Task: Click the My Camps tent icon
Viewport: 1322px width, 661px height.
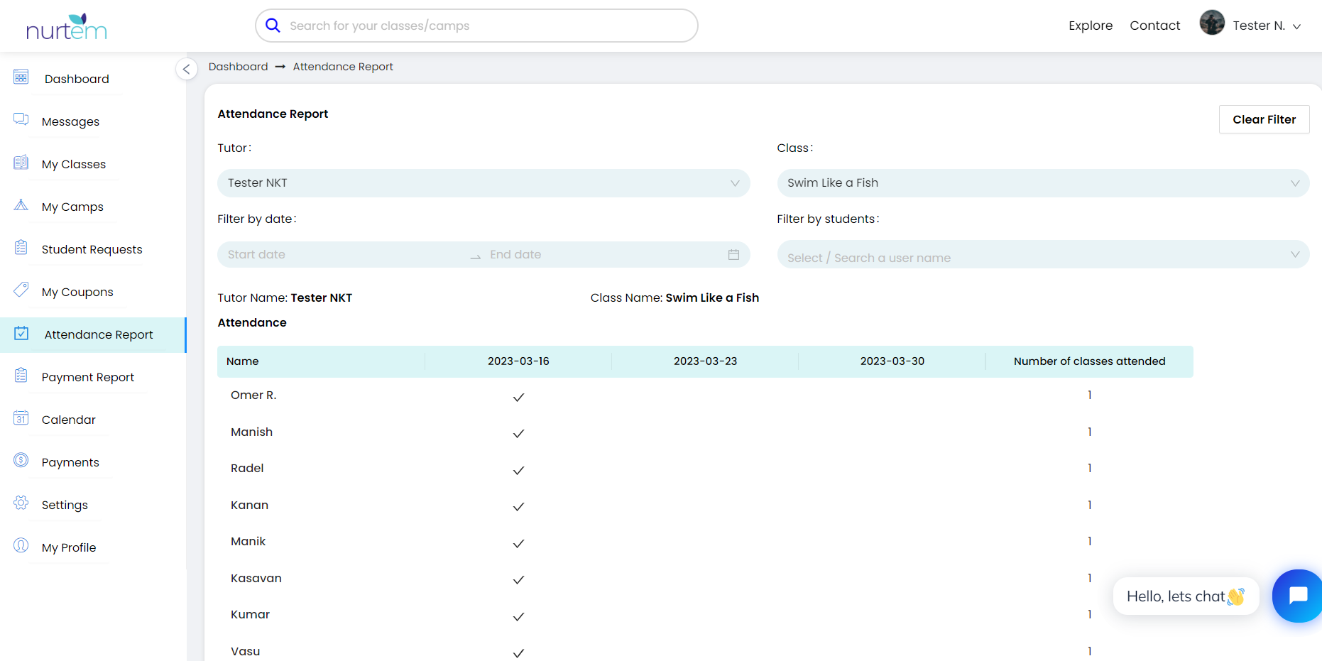Action: coord(21,205)
